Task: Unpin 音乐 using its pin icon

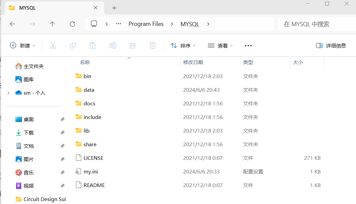Action: click(62, 173)
